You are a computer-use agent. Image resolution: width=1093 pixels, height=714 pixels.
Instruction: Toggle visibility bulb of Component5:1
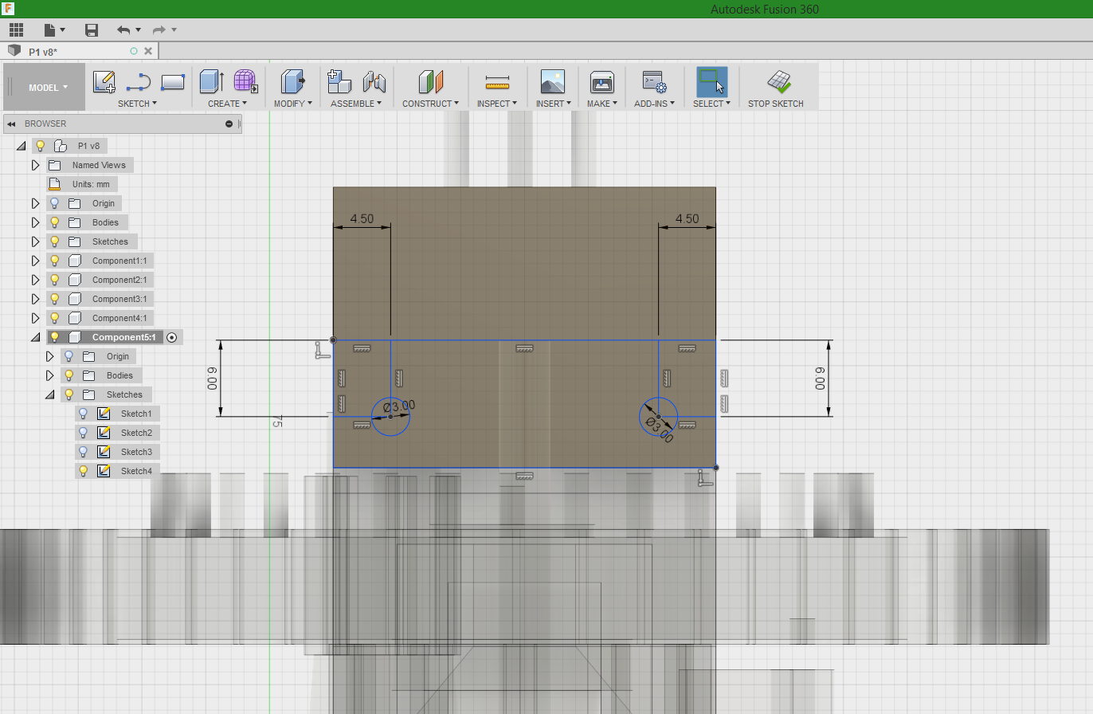pyautogui.click(x=54, y=337)
